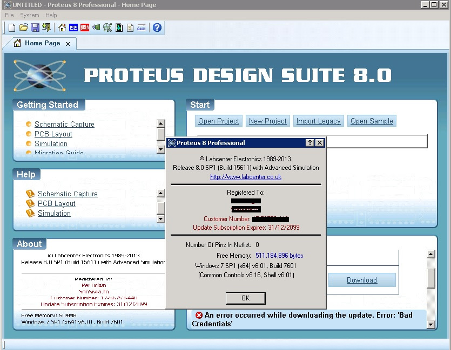The image size is (451, 350).
Task: Click the New Project button
Action: coord(267,121)
